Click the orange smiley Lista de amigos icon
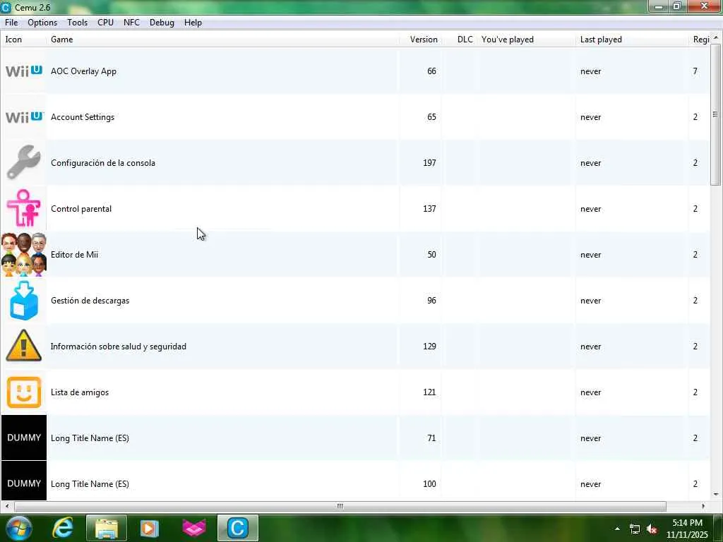The height and width of the screenshot is (542, 723). pos(24,392)
